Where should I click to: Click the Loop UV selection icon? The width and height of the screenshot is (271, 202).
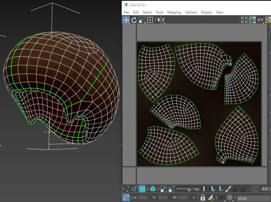pos(180,189)
